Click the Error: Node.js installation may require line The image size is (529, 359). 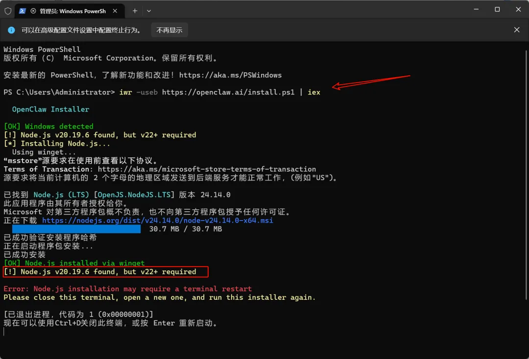coord(127,289)
